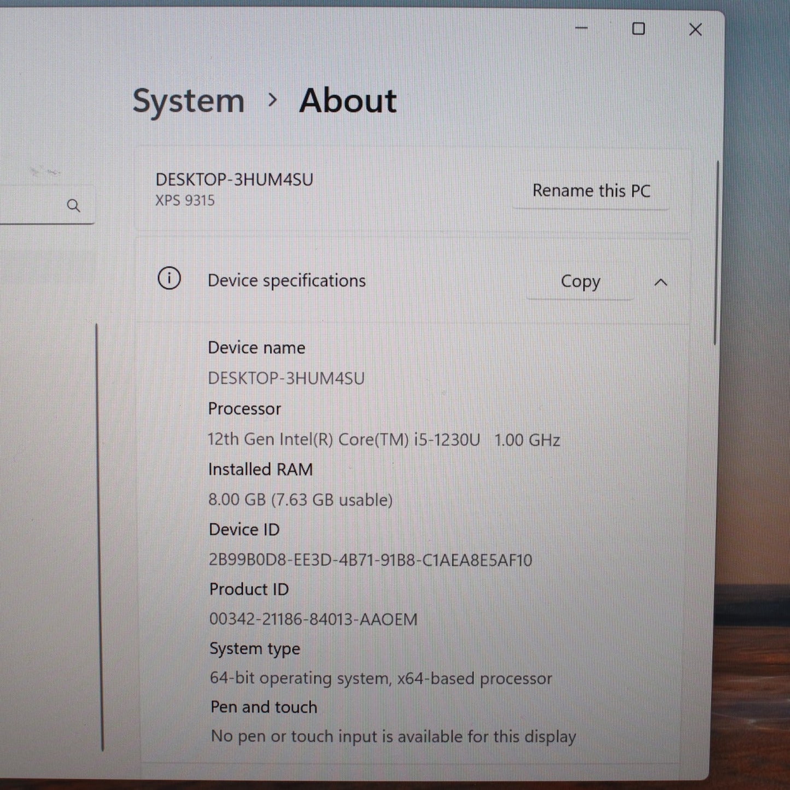Select the processor value i5-1230U
This screenshot has width=790, height=790.
[x=384, y=440]
